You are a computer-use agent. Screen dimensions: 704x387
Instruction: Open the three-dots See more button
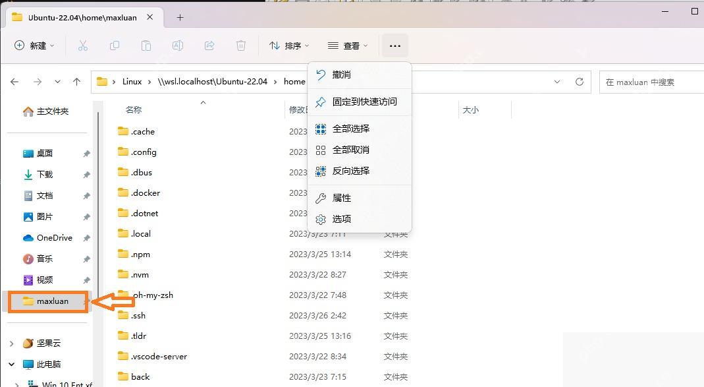click(x=395, y=45)
